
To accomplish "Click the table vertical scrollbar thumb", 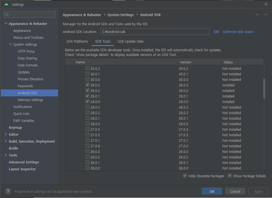I will click(264, 89).
